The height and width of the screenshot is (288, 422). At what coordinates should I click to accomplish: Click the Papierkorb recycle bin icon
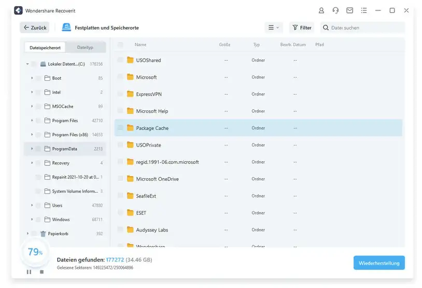click(x=43, y=234)
